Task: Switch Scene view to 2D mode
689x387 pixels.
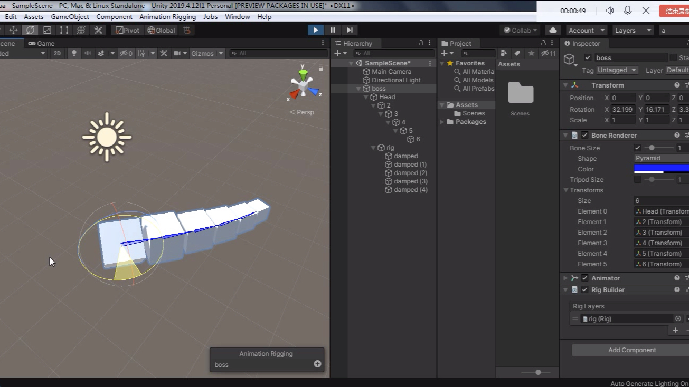Action: tap(57, 53)
